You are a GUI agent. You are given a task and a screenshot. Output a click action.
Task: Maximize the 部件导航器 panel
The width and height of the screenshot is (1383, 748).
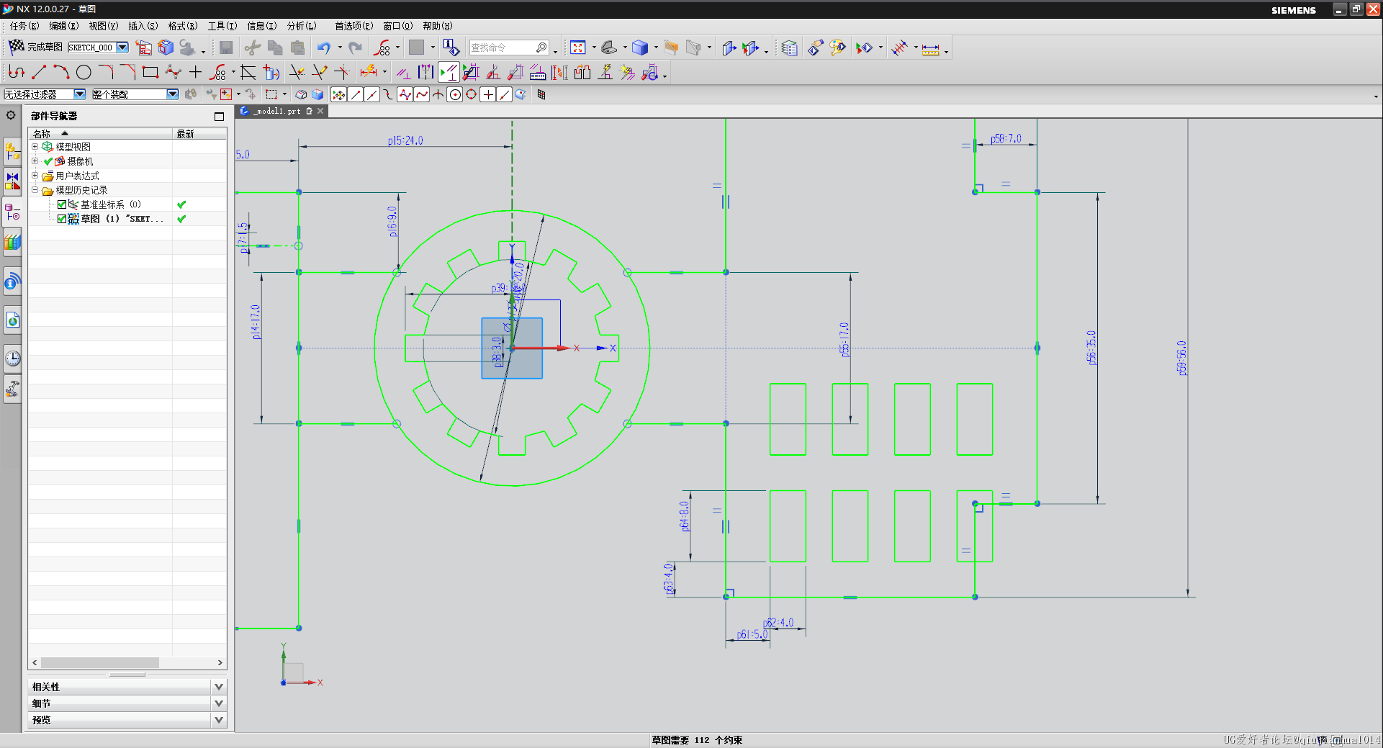tap(219, 116)
